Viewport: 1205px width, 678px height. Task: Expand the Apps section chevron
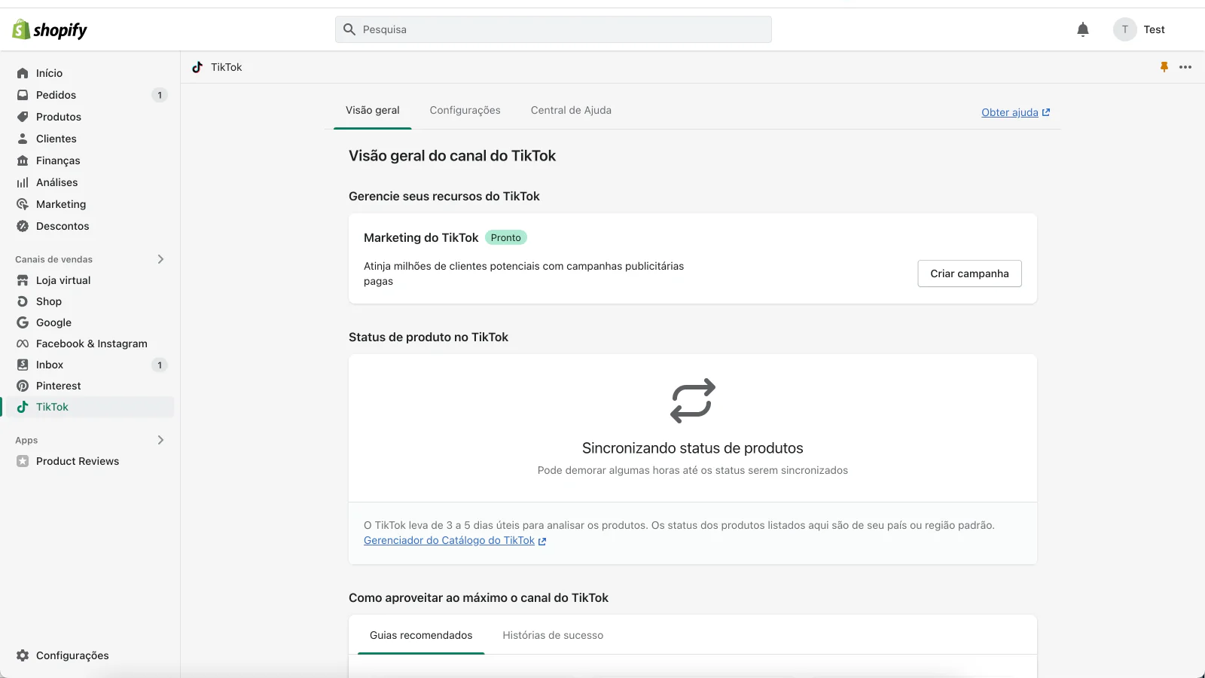click(160, 440)
